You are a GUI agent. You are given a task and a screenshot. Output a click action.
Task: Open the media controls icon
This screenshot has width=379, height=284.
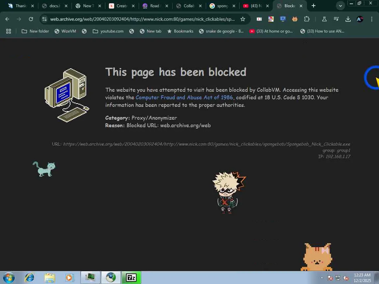(336, 19)
